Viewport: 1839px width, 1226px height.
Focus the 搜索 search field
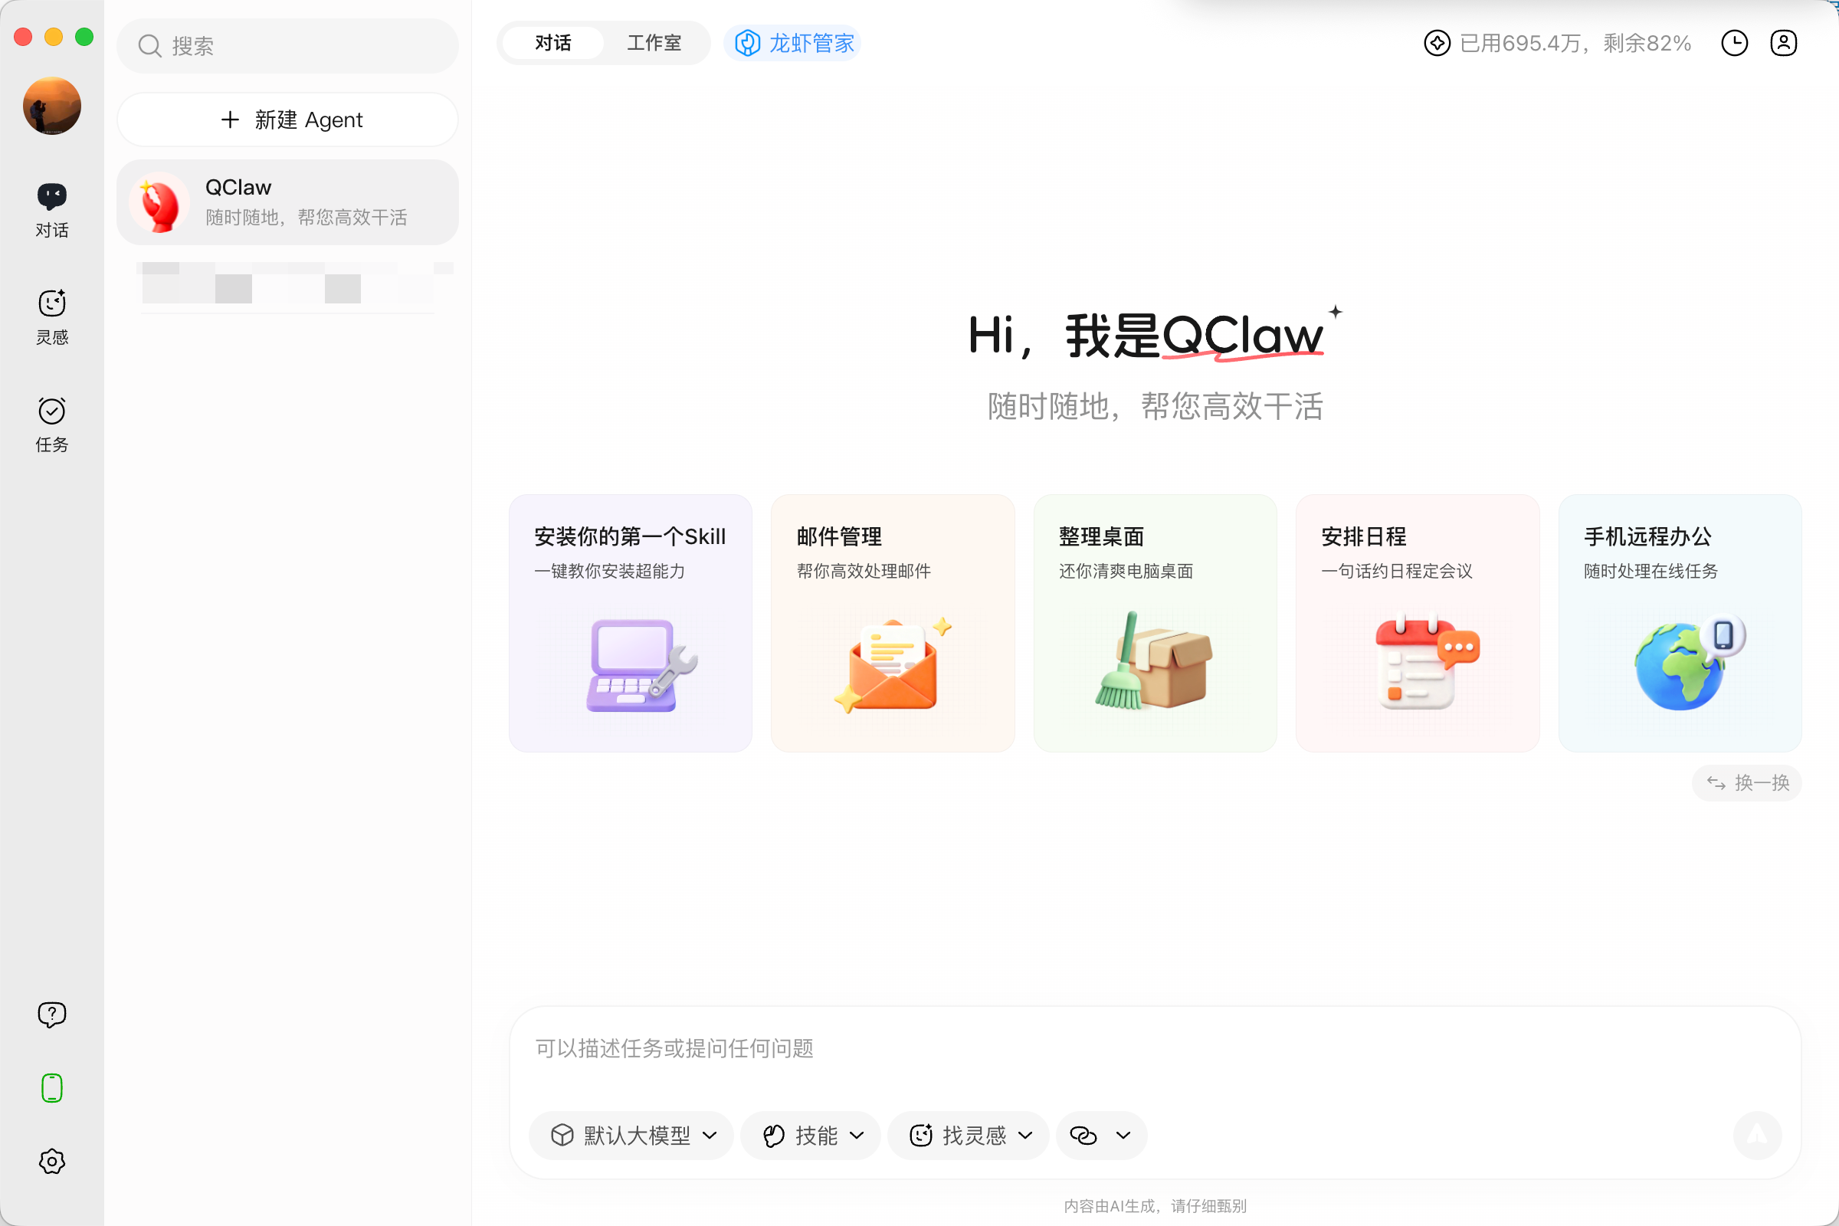(x=288, y=46)
